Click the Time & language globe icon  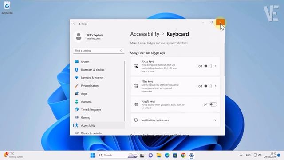click(x=77, y=109)
